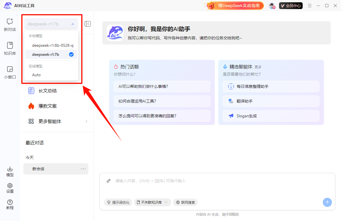Click the send arrow button
The width and height of the screenshot is (341, 221).
click(327, 202)
